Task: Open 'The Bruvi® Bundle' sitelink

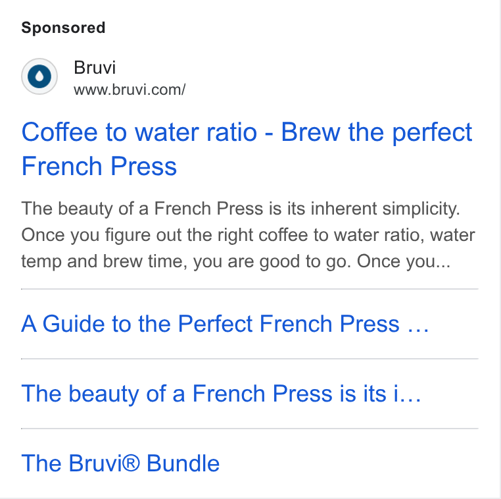Action: pyautogui.click(x=120, y=463)
